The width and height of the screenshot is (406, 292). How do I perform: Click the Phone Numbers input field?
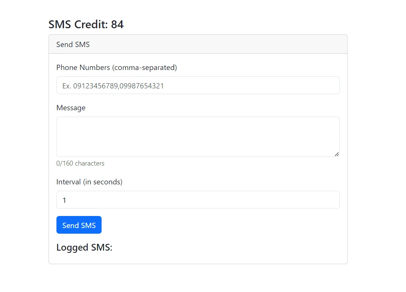tap(198, 85)
